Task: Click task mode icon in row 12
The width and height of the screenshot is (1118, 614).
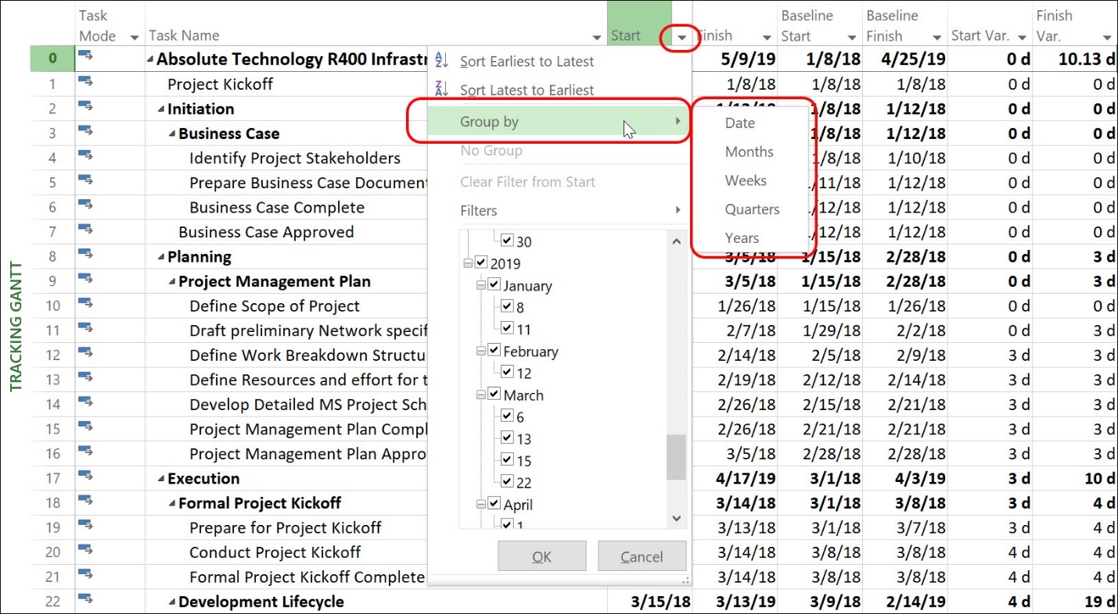Action: pyautogui.click(x=85, y=353)
